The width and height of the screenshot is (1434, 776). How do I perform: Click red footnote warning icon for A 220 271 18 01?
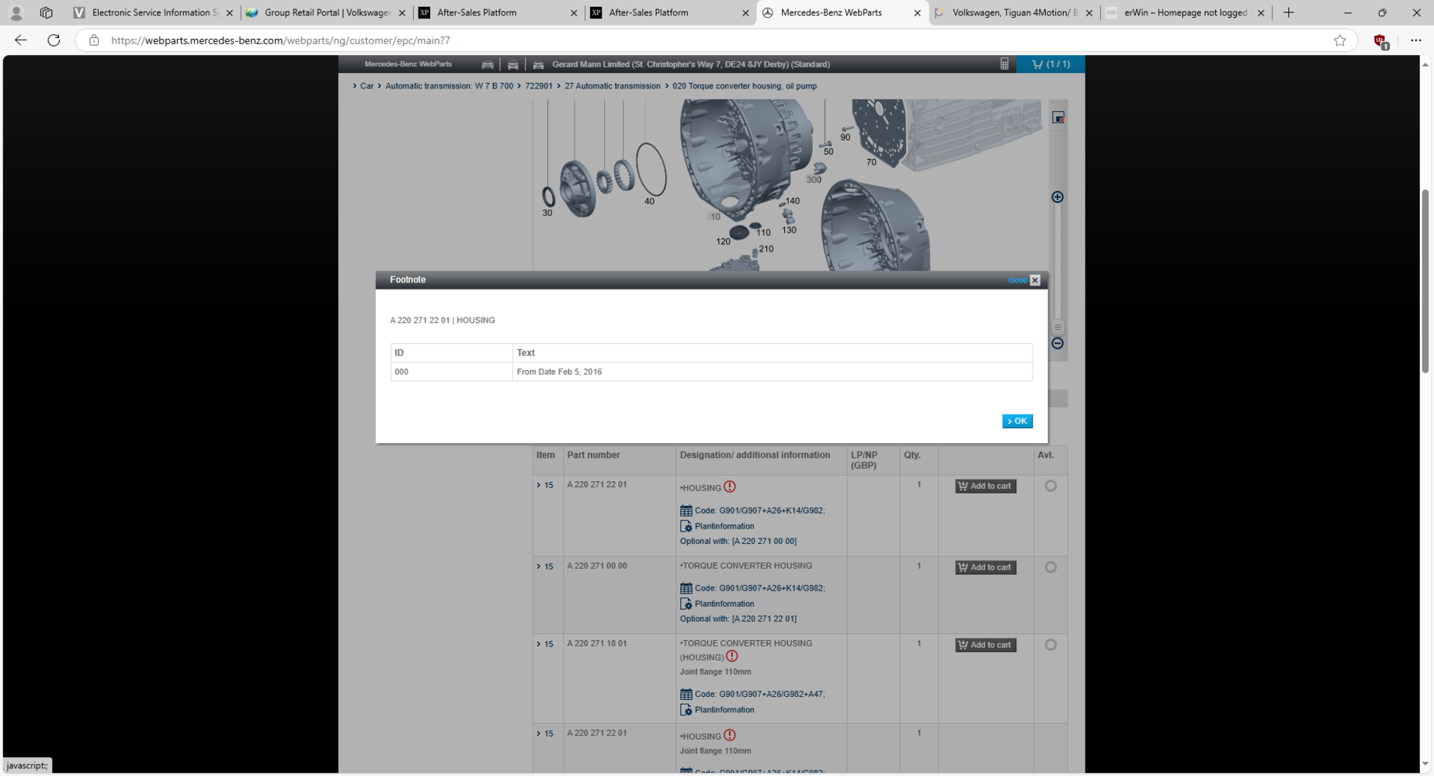pos(731,656)
